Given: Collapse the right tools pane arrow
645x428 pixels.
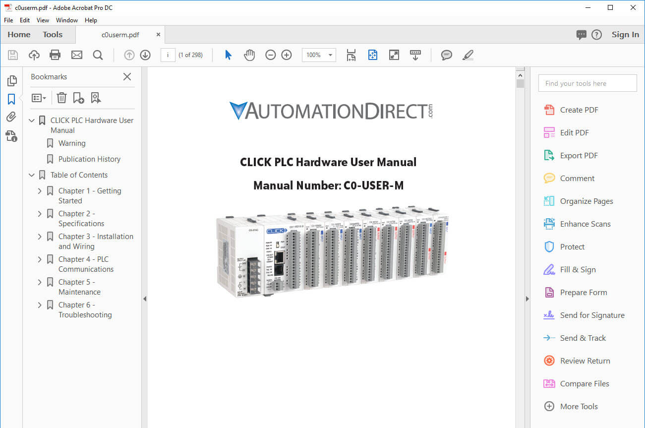Looking at the screenshot, I should [x=527, y=299].
